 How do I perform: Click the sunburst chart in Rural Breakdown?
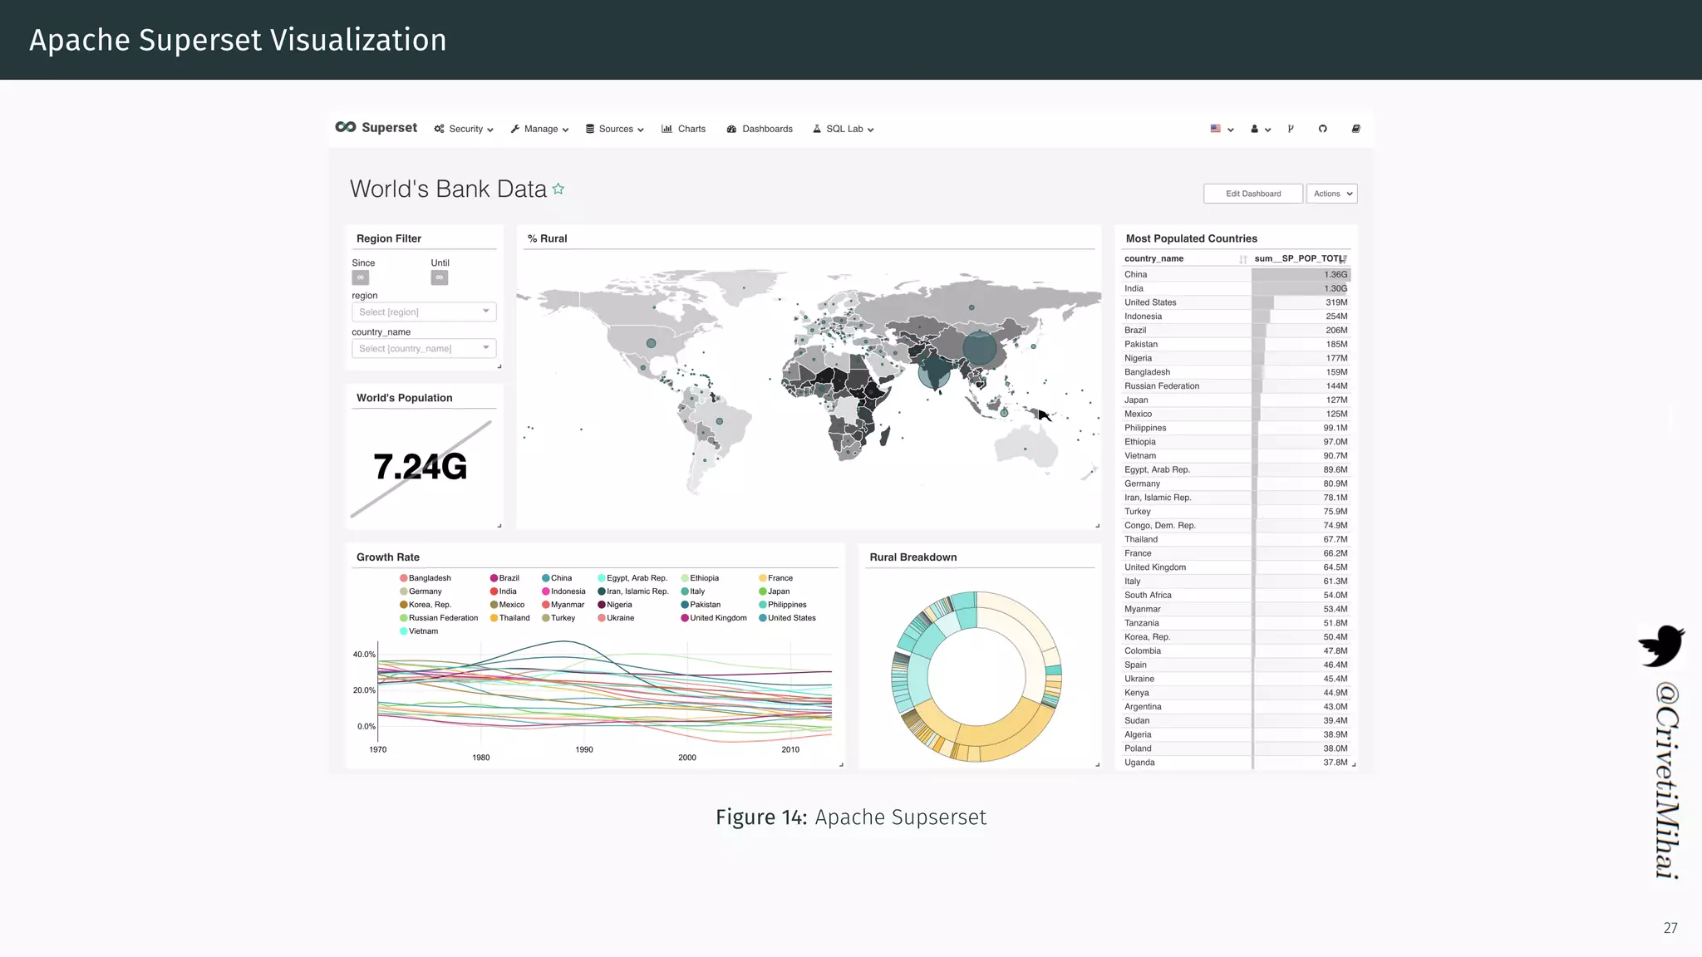point(976,676)
